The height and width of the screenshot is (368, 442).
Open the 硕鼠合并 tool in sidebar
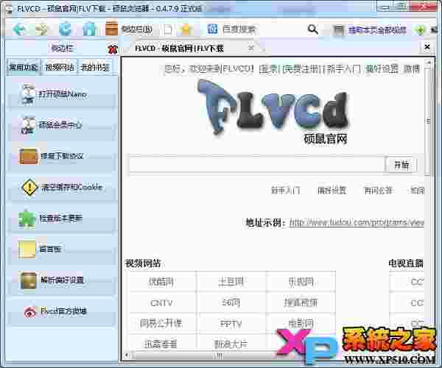coord(62,125)
